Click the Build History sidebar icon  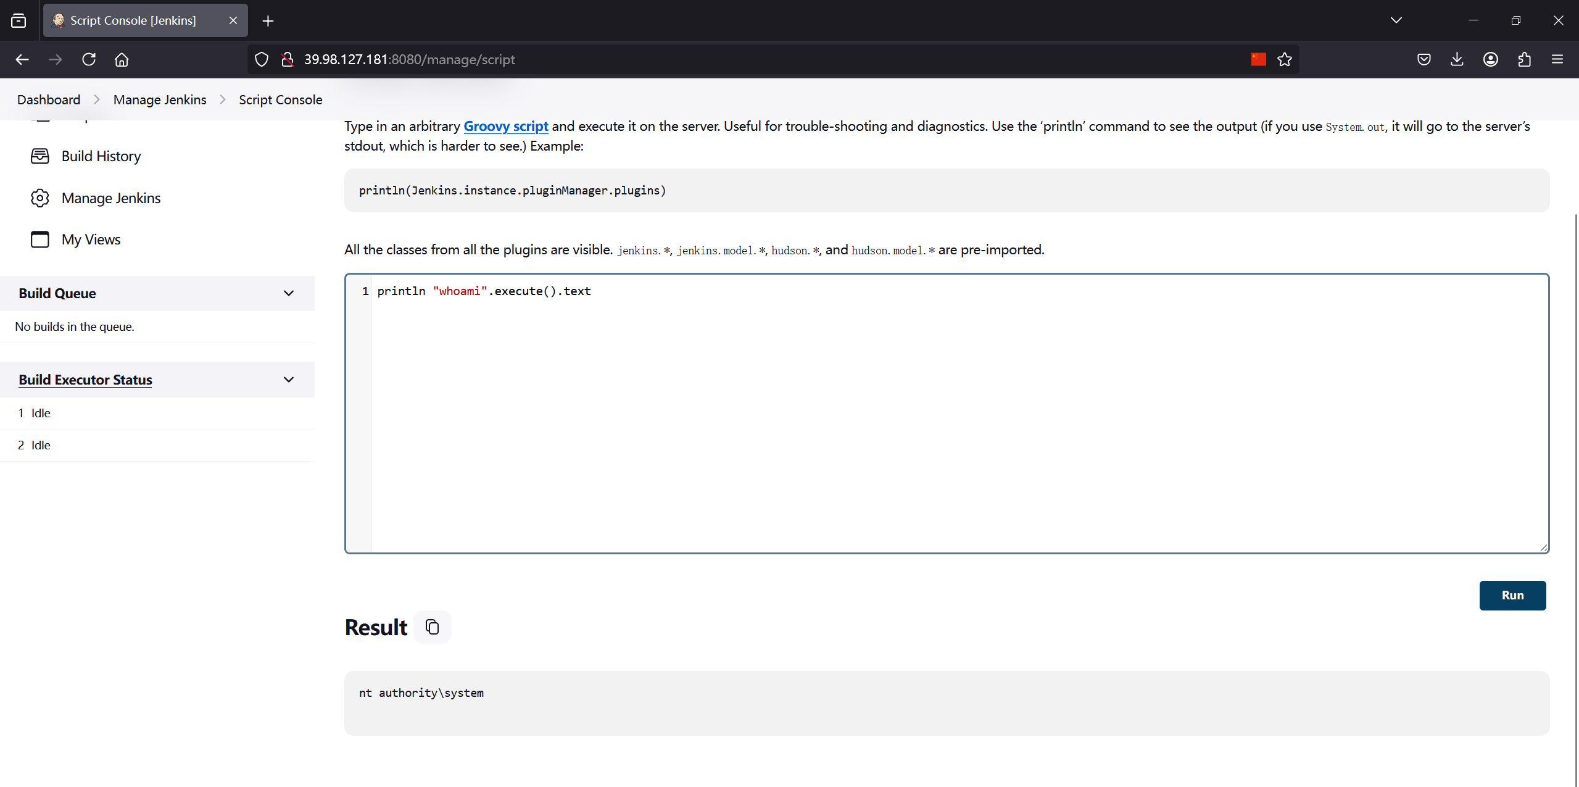tap(40, 156)
